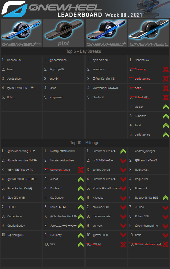Viewport: 170px width, 269px height.
Task: Click the red down arrow beside J-Glide
Action: (x=165, y=207)
